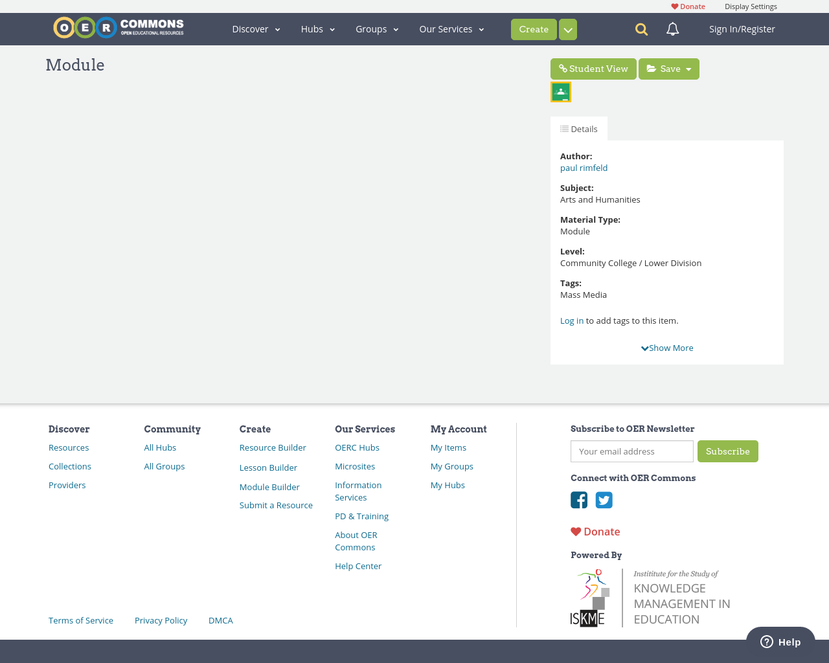Open Resource Builder
Viewport: 829px width, 663px height.
click(x=273, y=447)
